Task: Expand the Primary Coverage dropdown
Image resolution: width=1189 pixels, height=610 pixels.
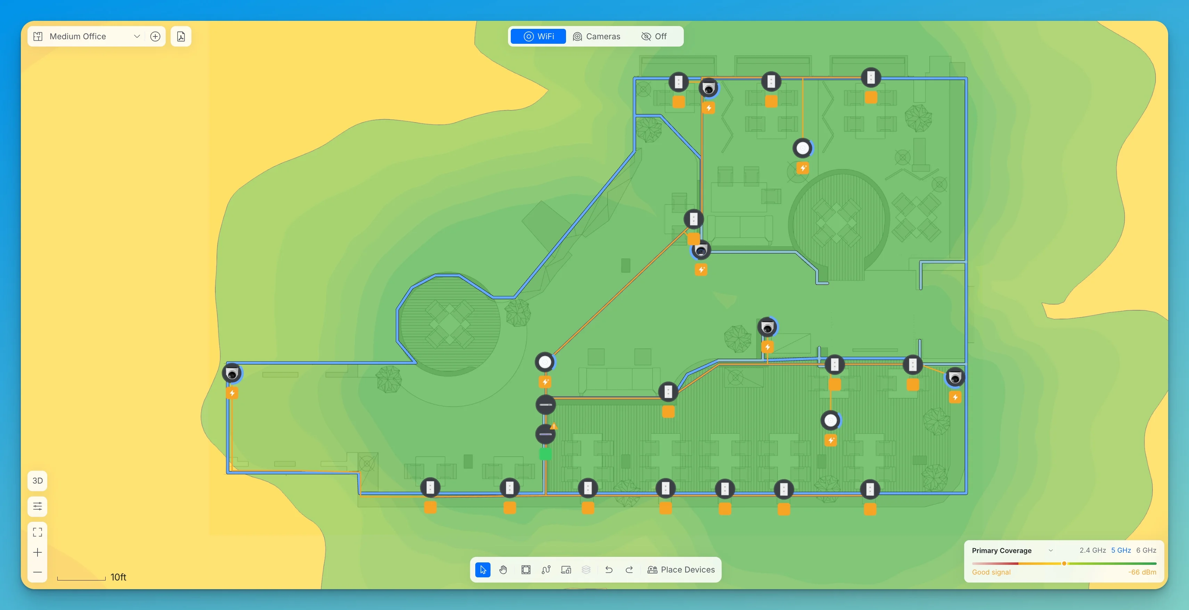Action: [x=1050, y=550]
